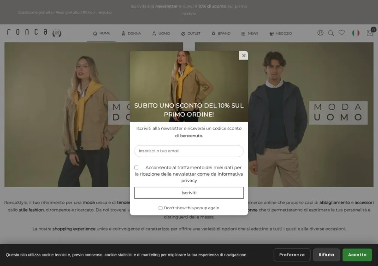Check the privacy consent checkbox
The image size is (378, 266).
136,167
